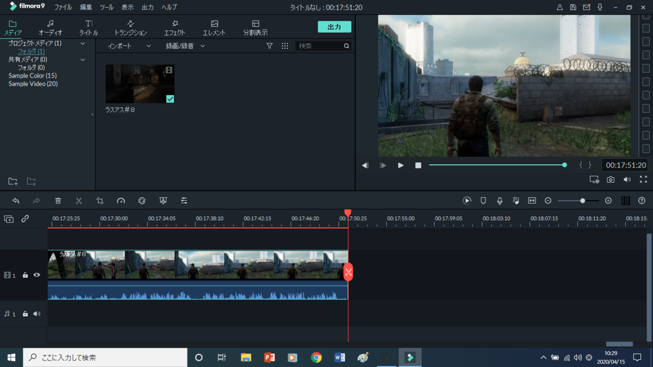Click the scissors split icon
653x367 pixels.
79,201
